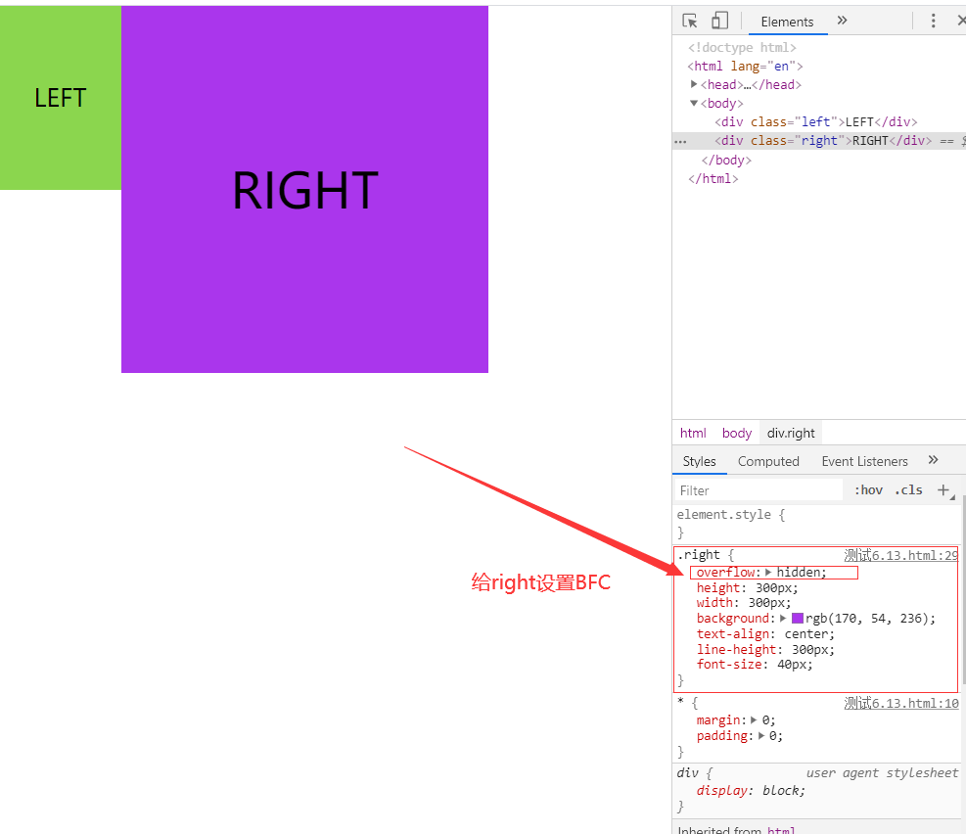Click the display: block declaration

(751, 790)
